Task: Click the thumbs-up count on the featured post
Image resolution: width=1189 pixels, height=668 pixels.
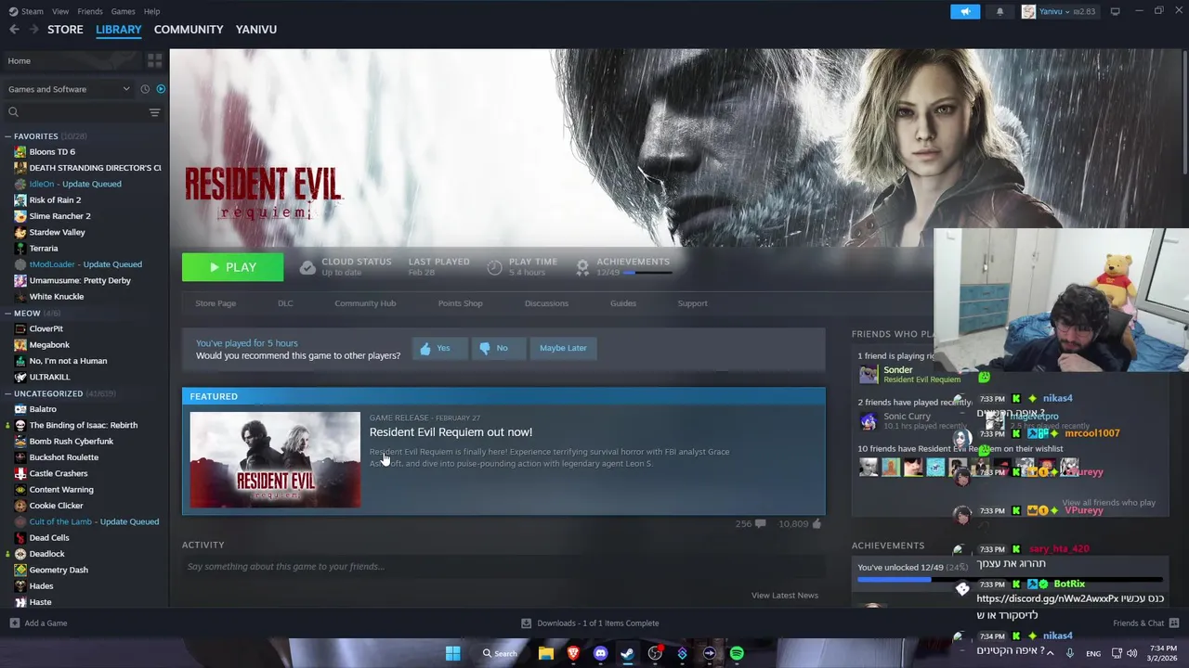Action: click(800, 524)
